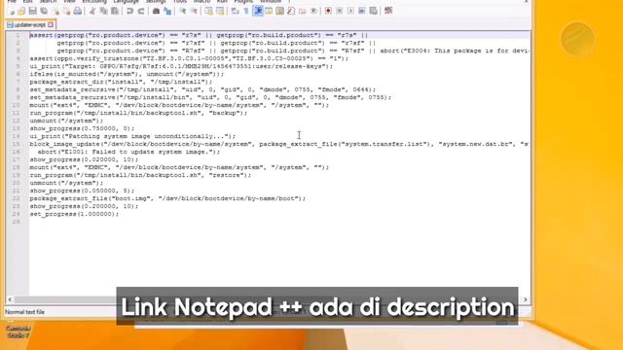The image size is (623, 350).
Task: Click 'ifelse(is_mounted("/system")' line
Action: coord(127,74)
